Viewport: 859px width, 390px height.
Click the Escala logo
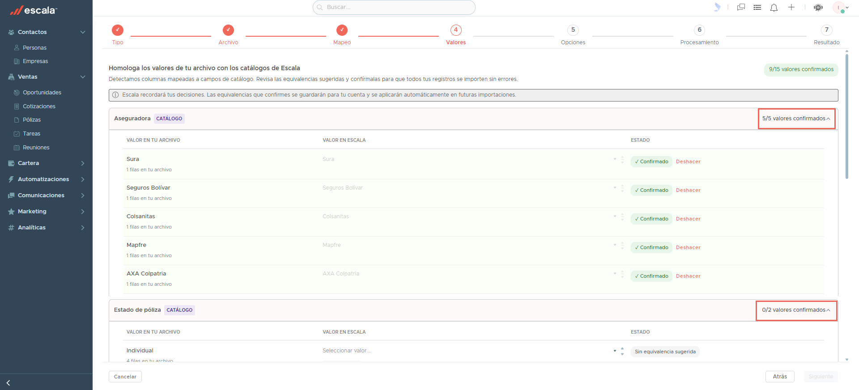34,10
